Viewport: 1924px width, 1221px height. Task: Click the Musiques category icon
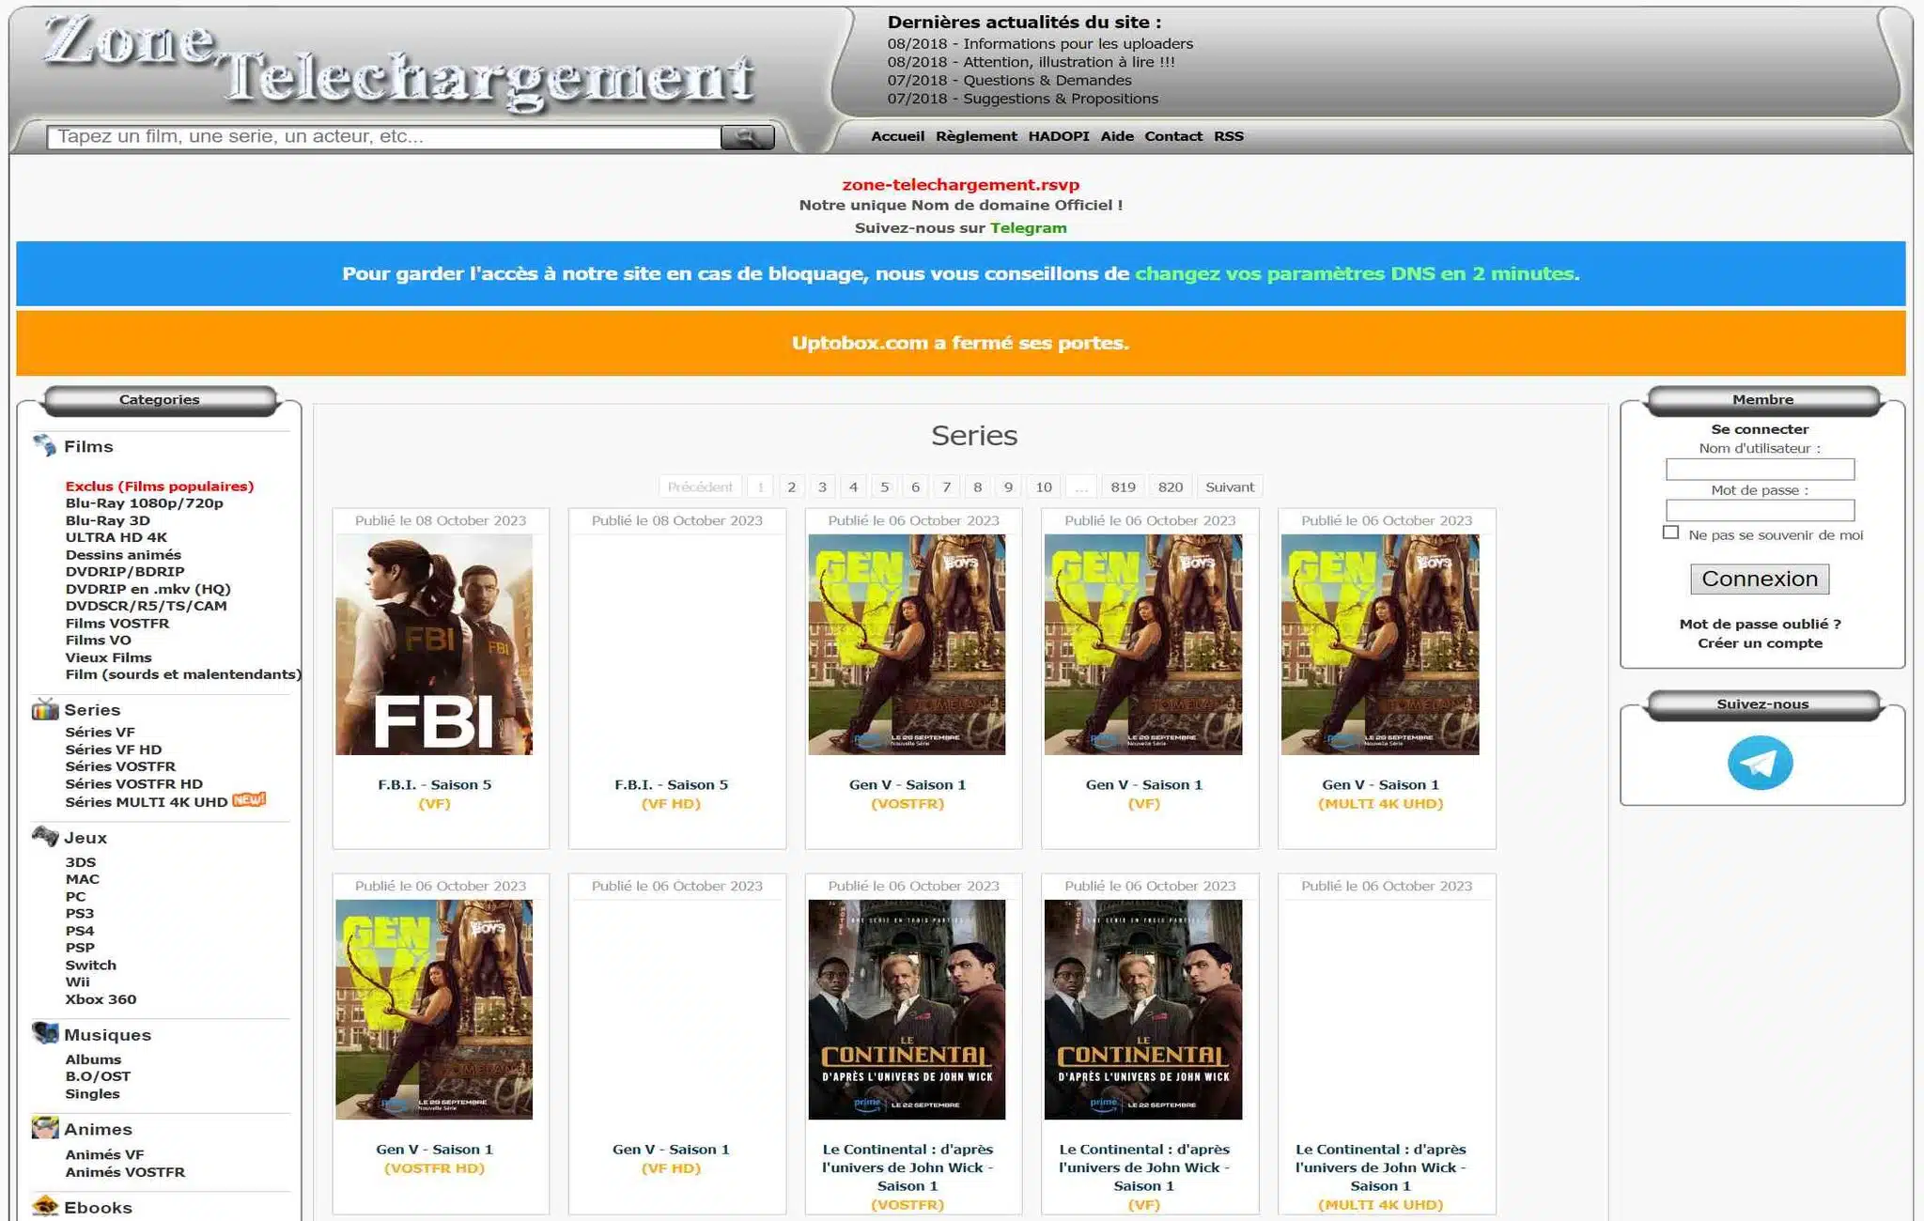point(44,1033)
